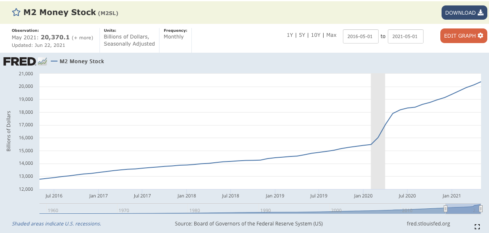This screenshot has width=489, height=233.
Task: Click the end of the M2 line at May 2021
Action: click(481, 82)
